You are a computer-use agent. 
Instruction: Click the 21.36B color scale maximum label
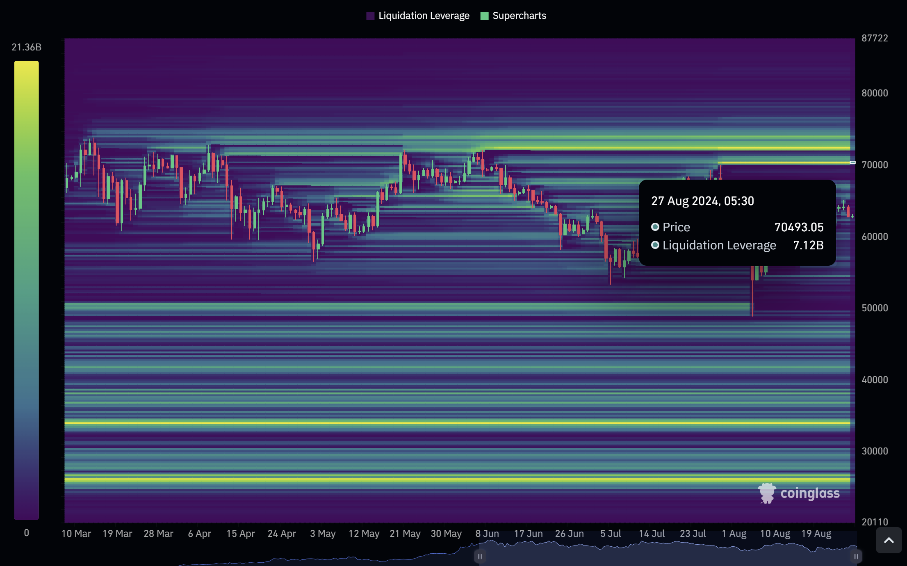[x=26, y=47]
